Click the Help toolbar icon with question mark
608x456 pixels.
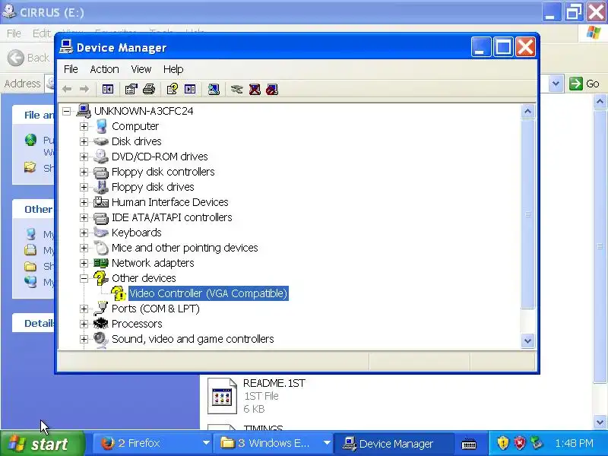[x=173, y=90]
